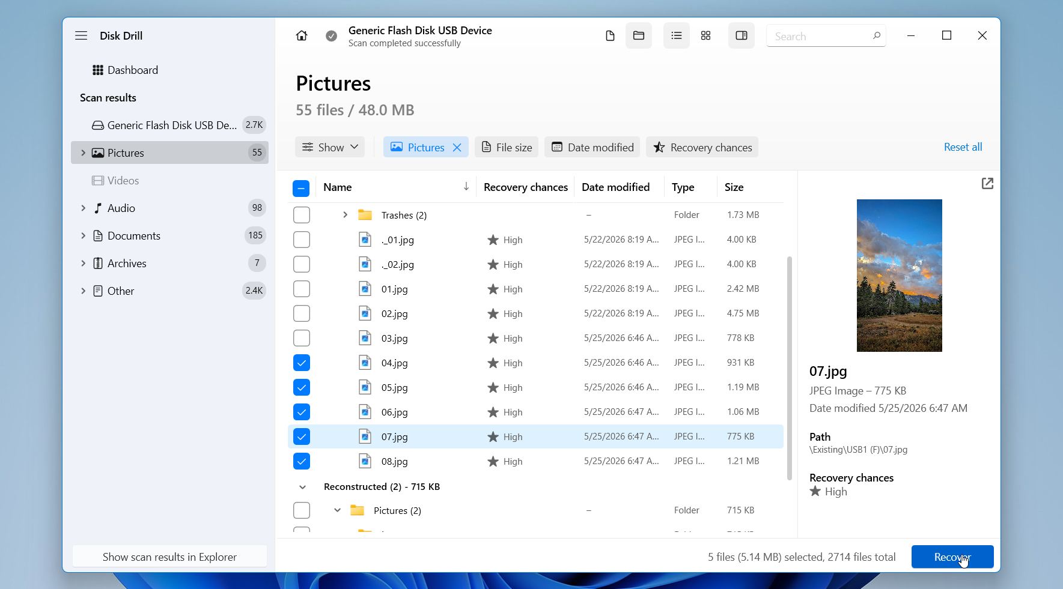Click the 01.jpg file icon
This screenshot has height=589, width=1063.
(x=365, y=289)
